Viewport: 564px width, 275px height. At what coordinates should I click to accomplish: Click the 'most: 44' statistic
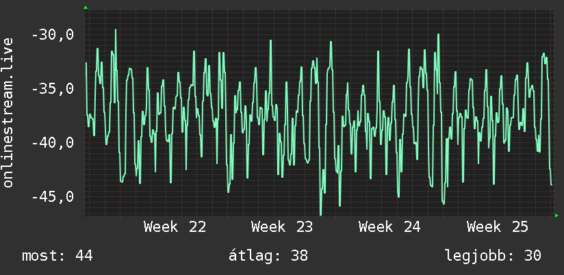pos(57,256)
